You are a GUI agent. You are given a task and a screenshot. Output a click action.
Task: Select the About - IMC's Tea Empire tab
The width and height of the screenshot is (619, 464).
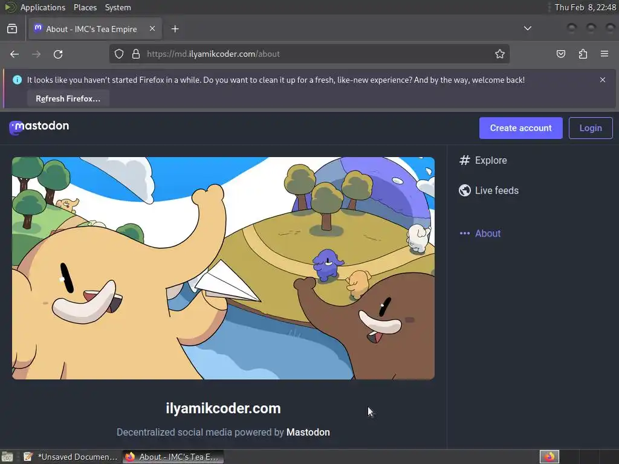click(x=95, y=29)
